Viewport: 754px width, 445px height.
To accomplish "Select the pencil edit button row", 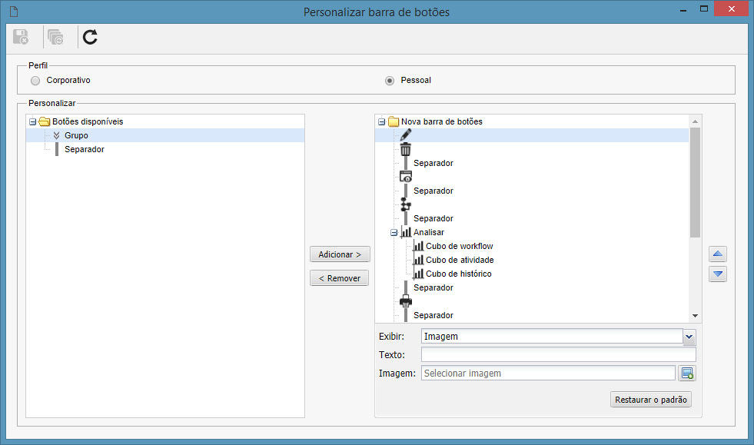I will pyautogui.click(x=532, y=135).
